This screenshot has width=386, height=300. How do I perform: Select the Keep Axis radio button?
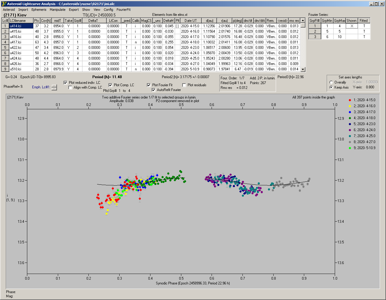(x=331, y=87)
